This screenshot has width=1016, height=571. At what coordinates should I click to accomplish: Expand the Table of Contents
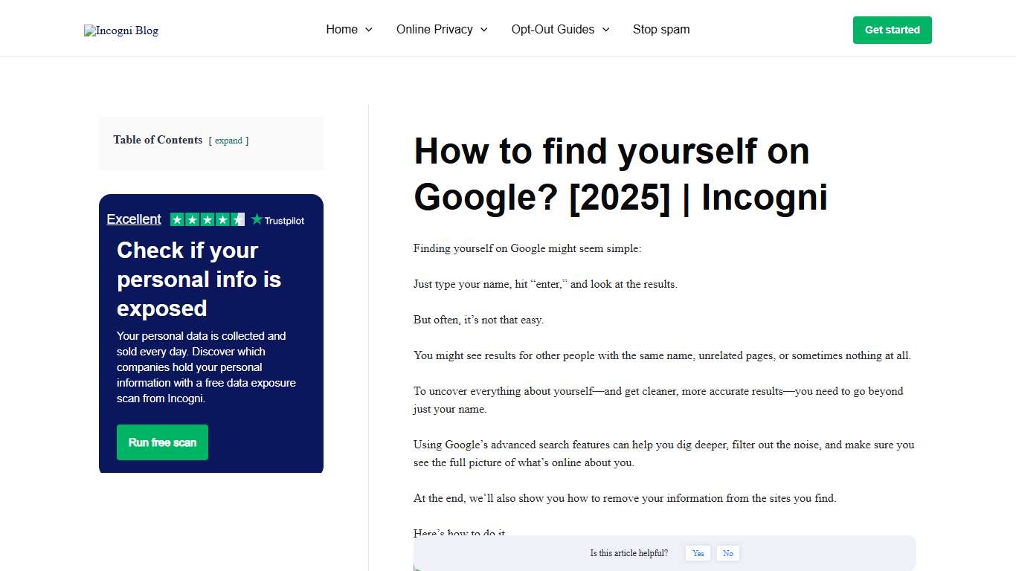pos(229,141)
